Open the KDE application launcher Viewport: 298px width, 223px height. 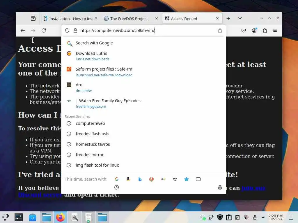[x=6, y=217]
